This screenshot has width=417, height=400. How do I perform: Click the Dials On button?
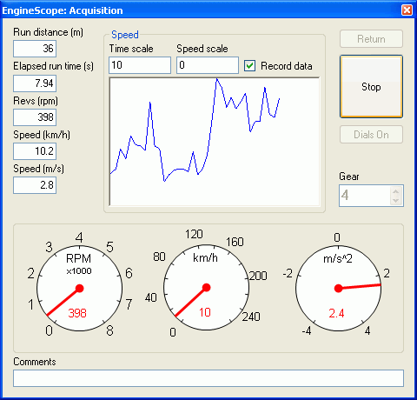point(371,135)
